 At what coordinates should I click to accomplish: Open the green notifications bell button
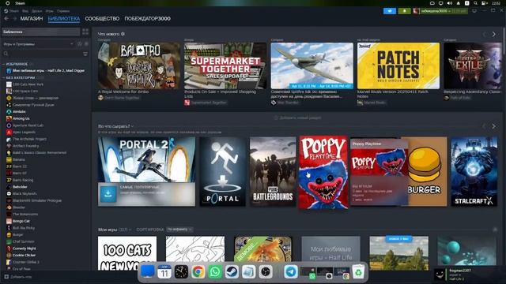pyautogui.click(x=404, y=11)
